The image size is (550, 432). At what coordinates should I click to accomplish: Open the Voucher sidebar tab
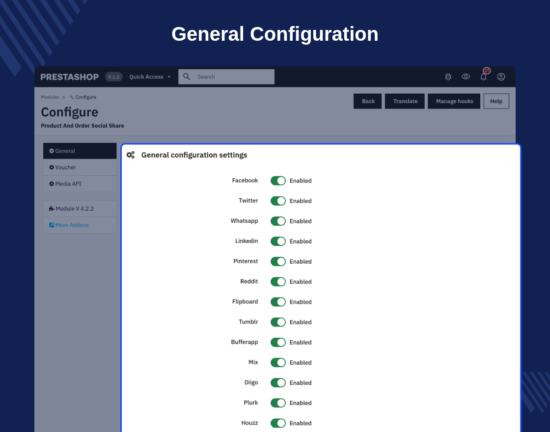pos(80,167)
